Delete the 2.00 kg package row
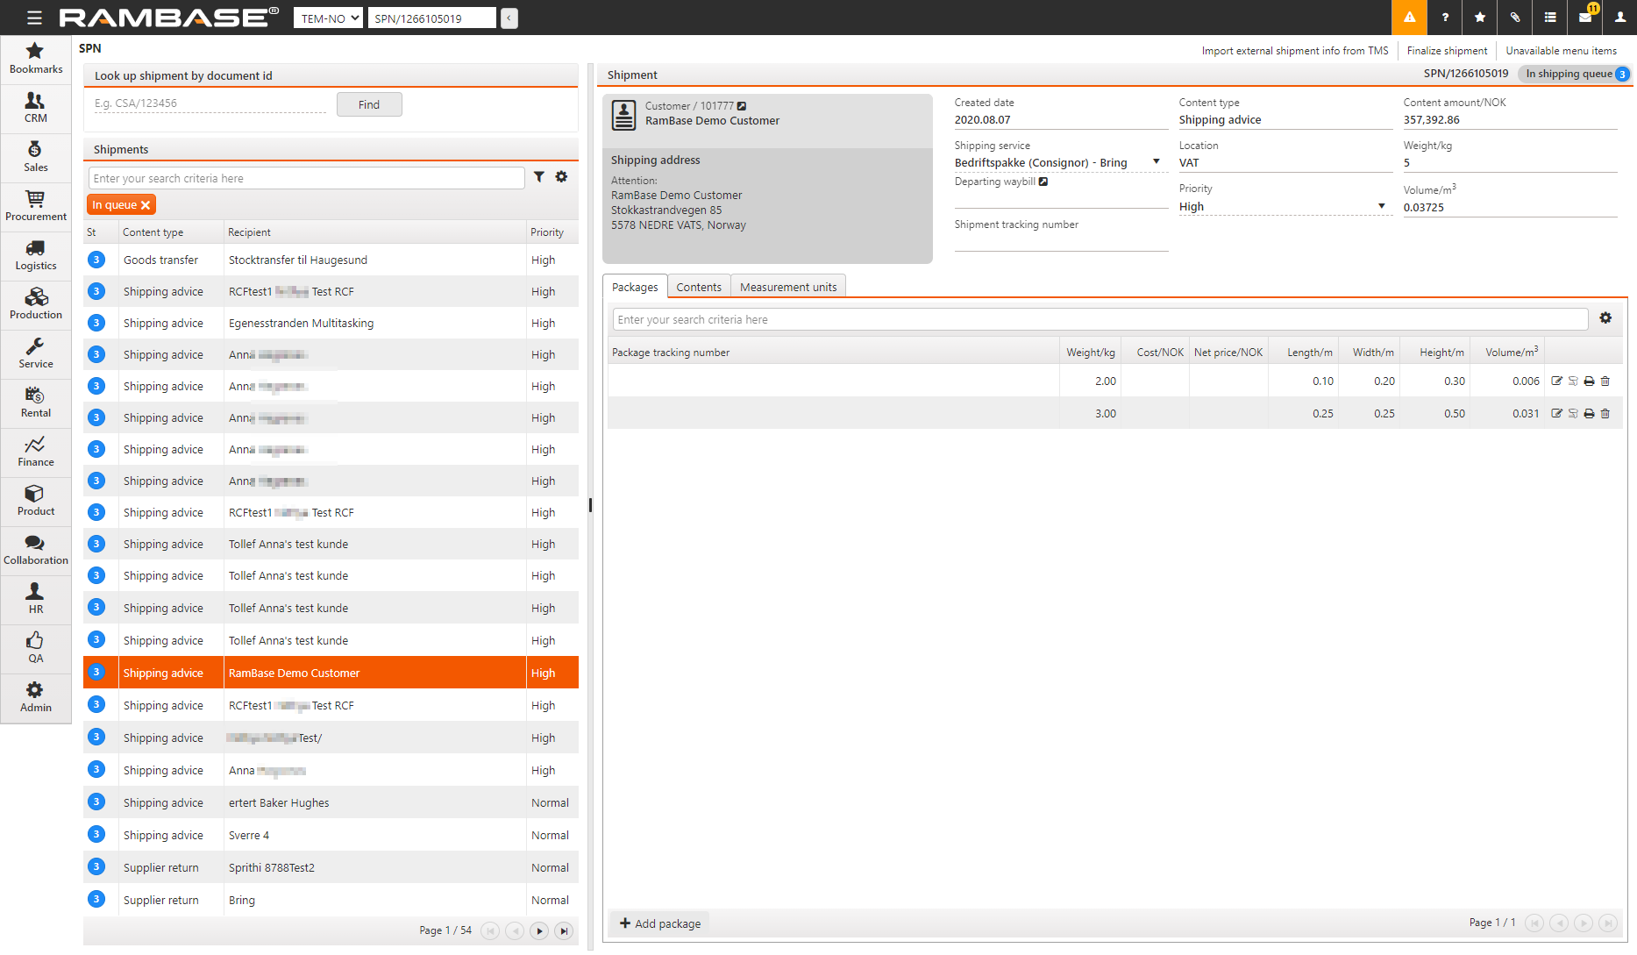 coord(1605,381)
